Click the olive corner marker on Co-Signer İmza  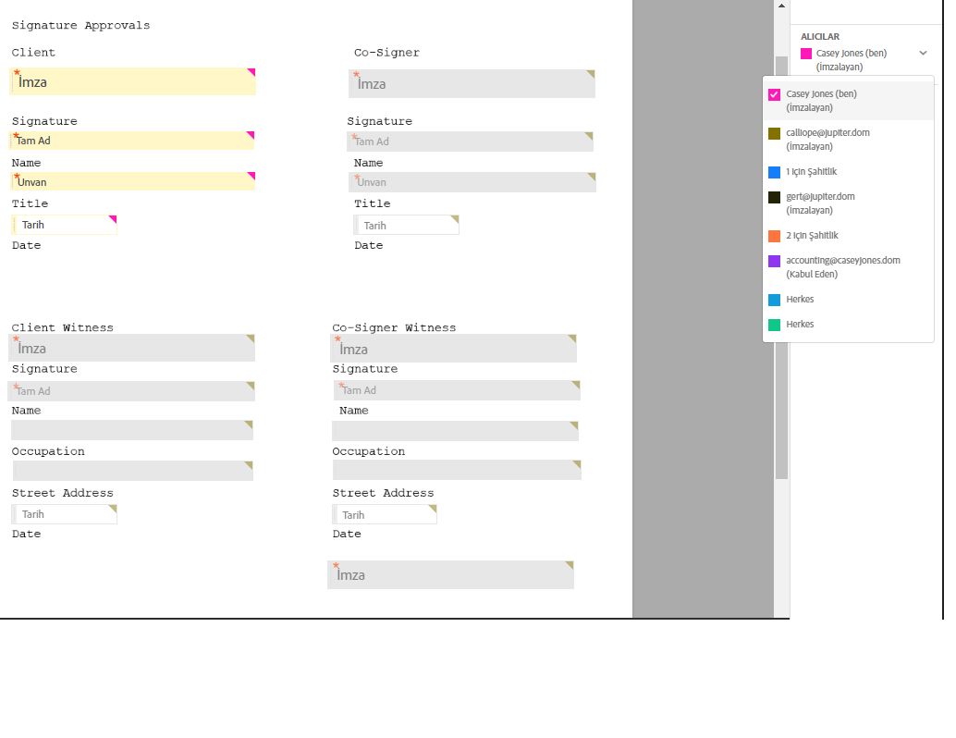click(x=591, y=73)
